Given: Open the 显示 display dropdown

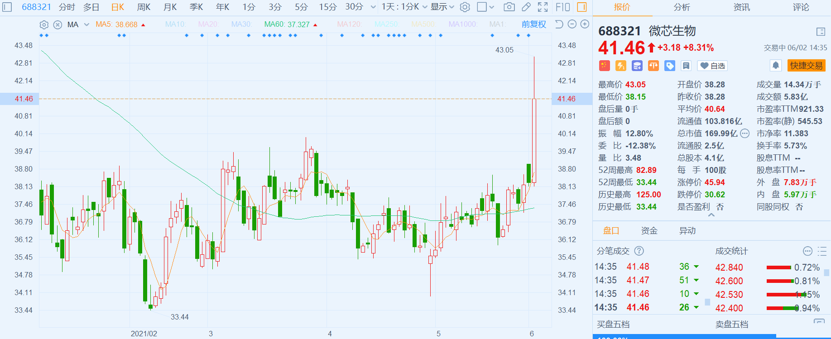Looking at the screenshot, I should click(442, 7).
